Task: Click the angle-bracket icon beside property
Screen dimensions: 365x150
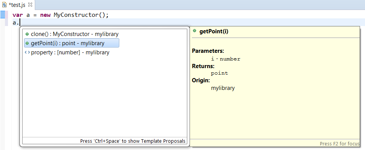Action: 27,53
